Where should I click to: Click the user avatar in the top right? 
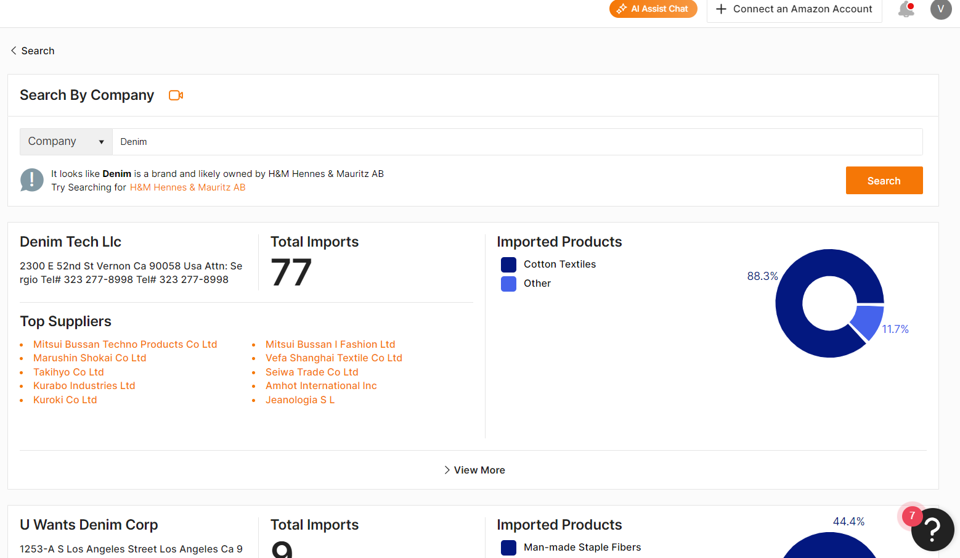(x=941, y=9)
